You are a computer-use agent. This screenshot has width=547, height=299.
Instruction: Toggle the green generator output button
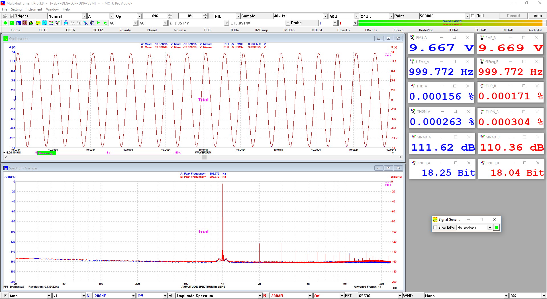coord(497,228)
